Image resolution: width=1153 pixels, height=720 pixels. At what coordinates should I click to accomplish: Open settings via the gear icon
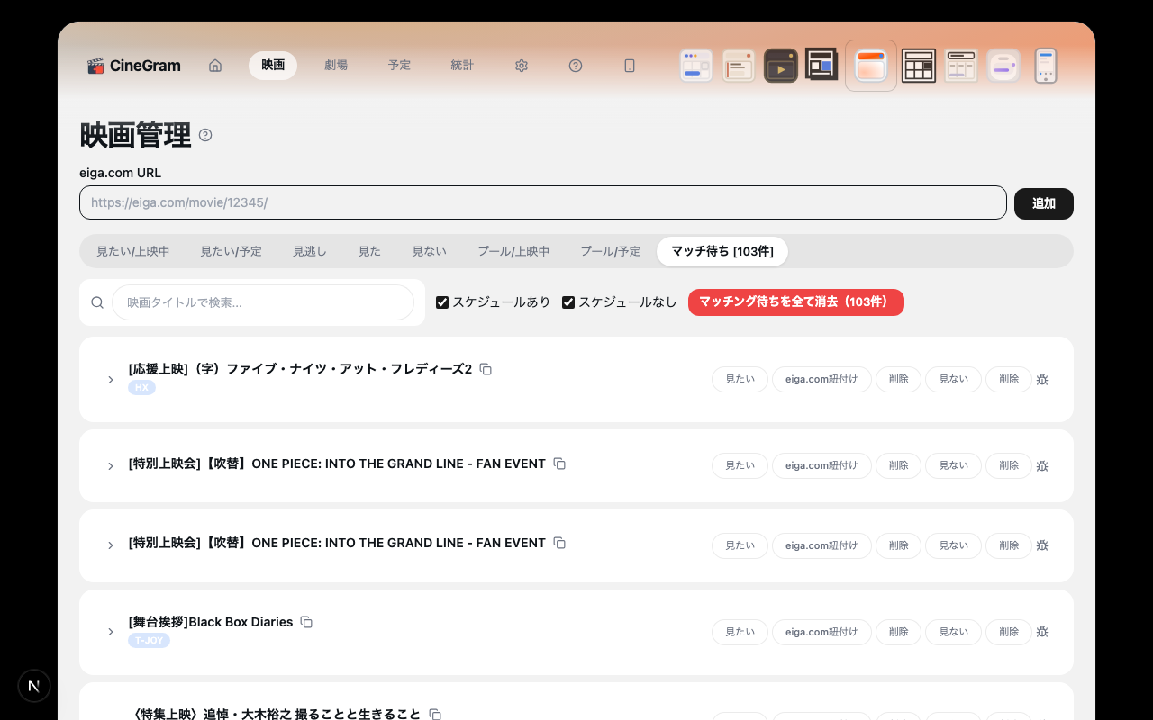coord(522,66)
